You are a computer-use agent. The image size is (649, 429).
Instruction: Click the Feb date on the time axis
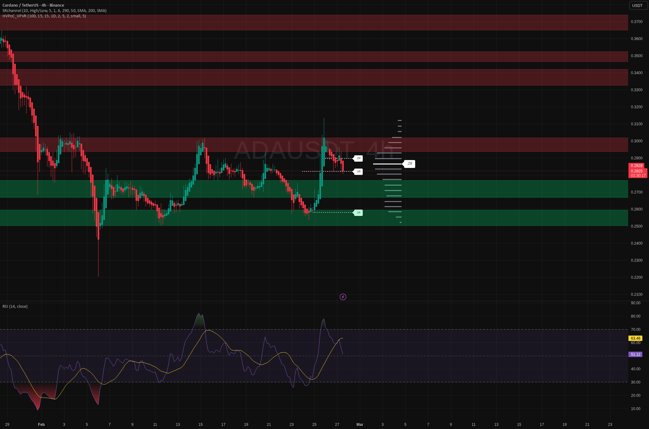41,425
